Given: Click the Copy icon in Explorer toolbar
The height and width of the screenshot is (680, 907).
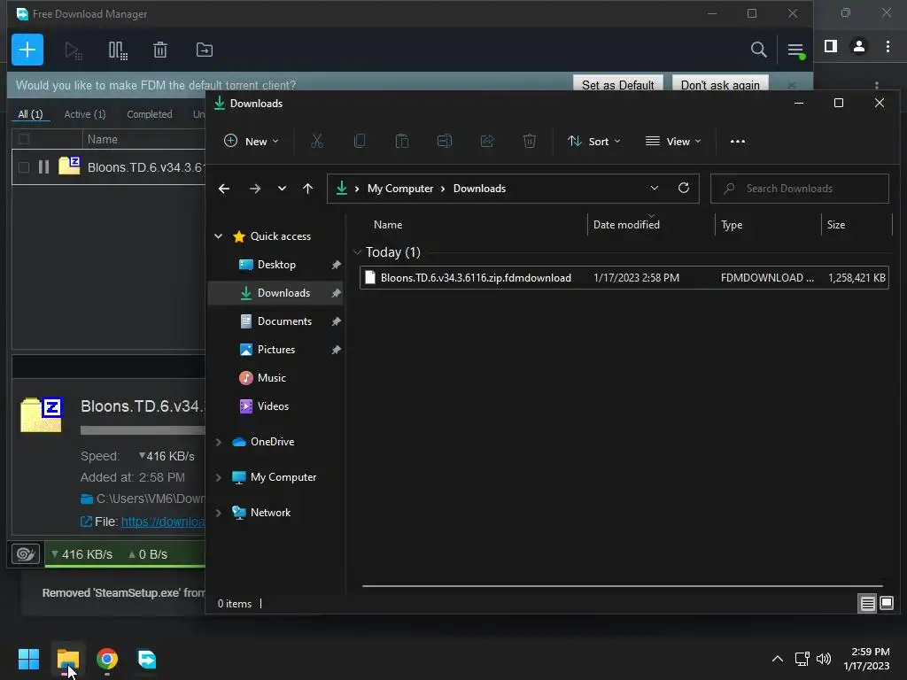Looking at the screenshot, I should tap(360, 141).
